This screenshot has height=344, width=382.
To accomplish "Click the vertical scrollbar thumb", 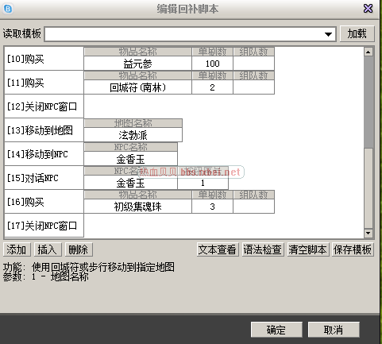I will click(368, 102).
